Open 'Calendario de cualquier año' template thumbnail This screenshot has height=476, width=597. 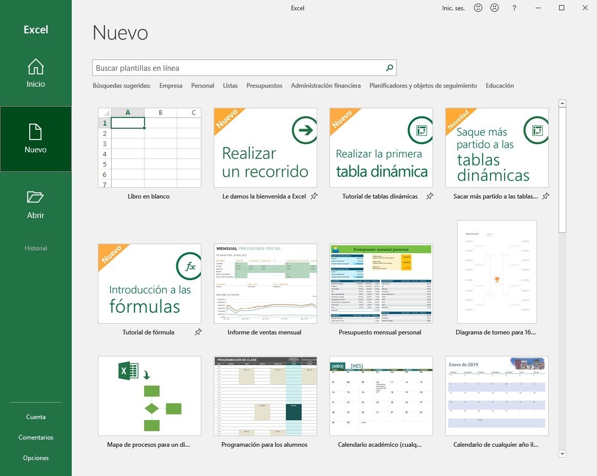(497, 396)
